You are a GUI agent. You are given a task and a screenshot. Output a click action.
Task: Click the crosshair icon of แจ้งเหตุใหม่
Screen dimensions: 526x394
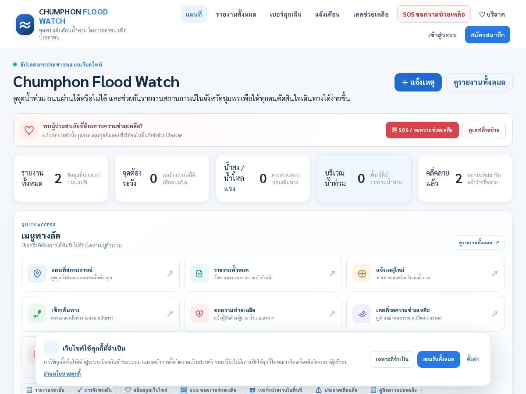point(362,274)
